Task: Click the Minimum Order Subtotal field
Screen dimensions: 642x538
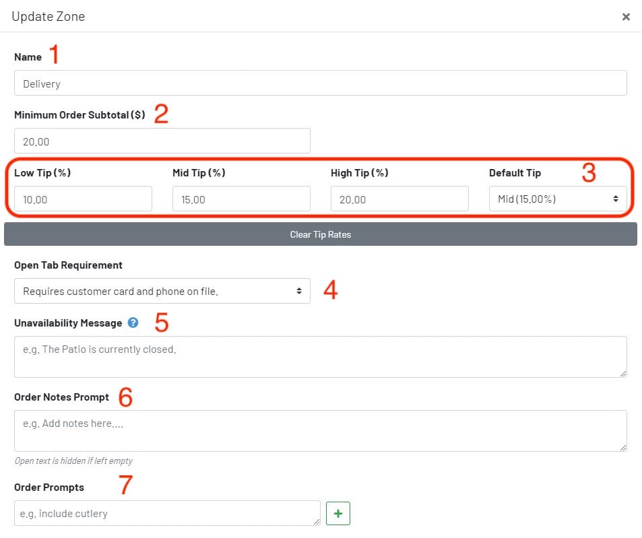Action: click(x=162, y=141)
